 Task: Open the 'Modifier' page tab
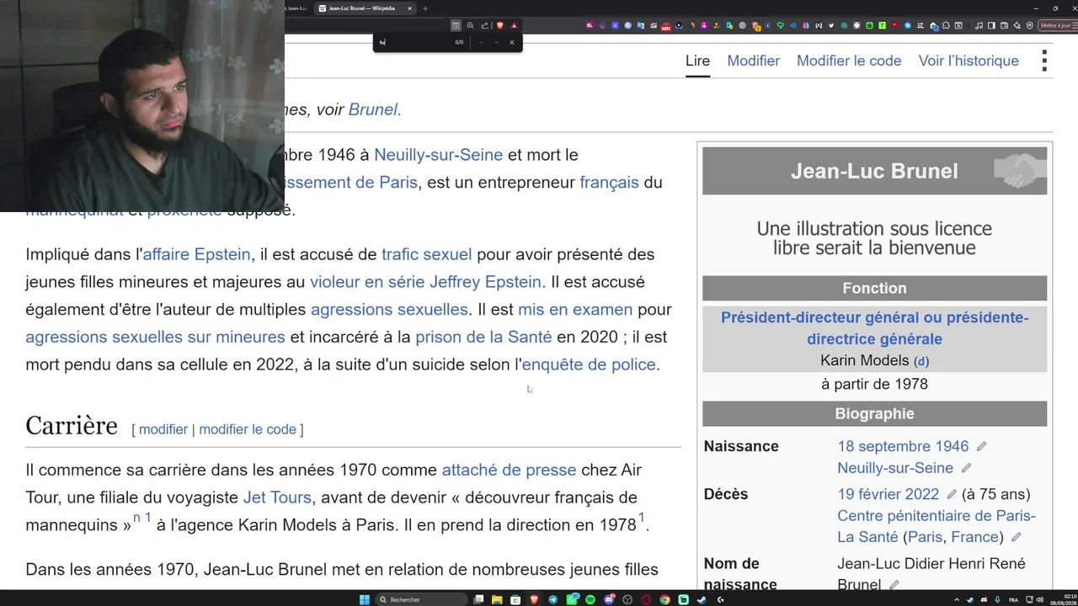click(753, 61)
